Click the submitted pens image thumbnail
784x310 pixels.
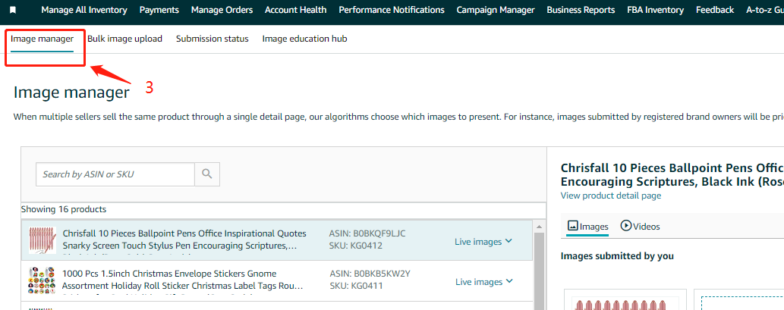(625, 299)
